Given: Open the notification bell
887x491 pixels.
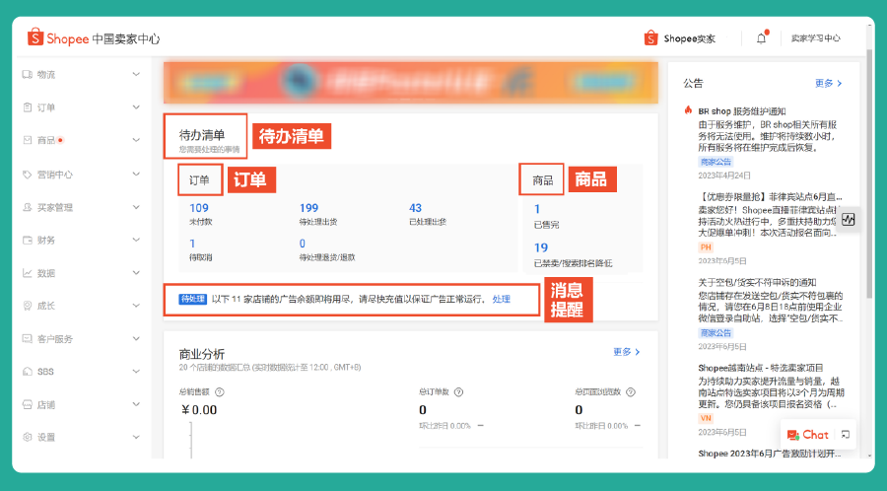Looking at the screenshot, I should 762,37.
